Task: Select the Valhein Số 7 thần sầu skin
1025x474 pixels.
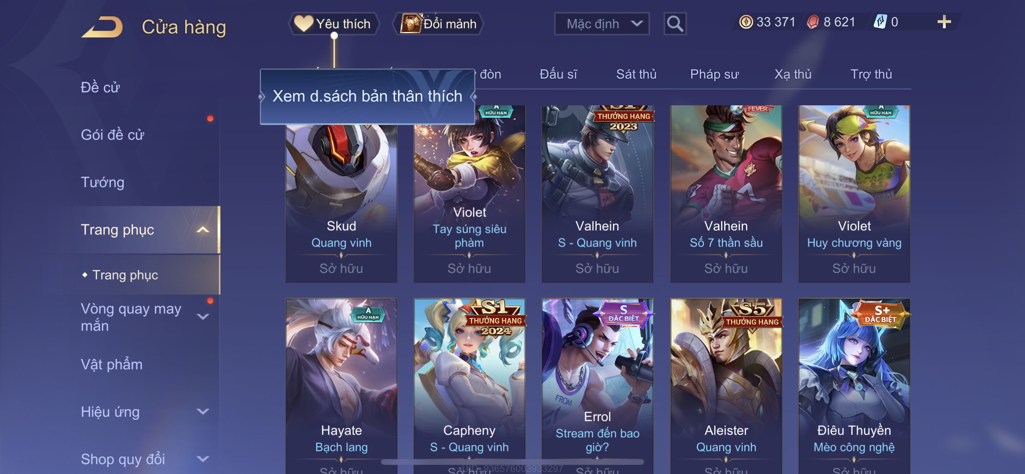Action: click(x=726, y=194)
